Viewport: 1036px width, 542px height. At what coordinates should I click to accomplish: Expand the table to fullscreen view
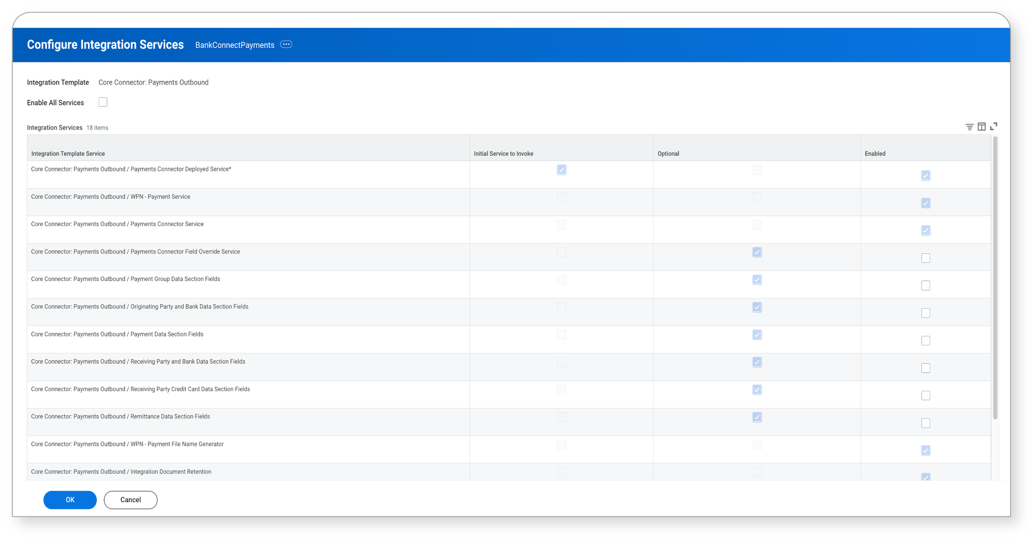[993, 126]
